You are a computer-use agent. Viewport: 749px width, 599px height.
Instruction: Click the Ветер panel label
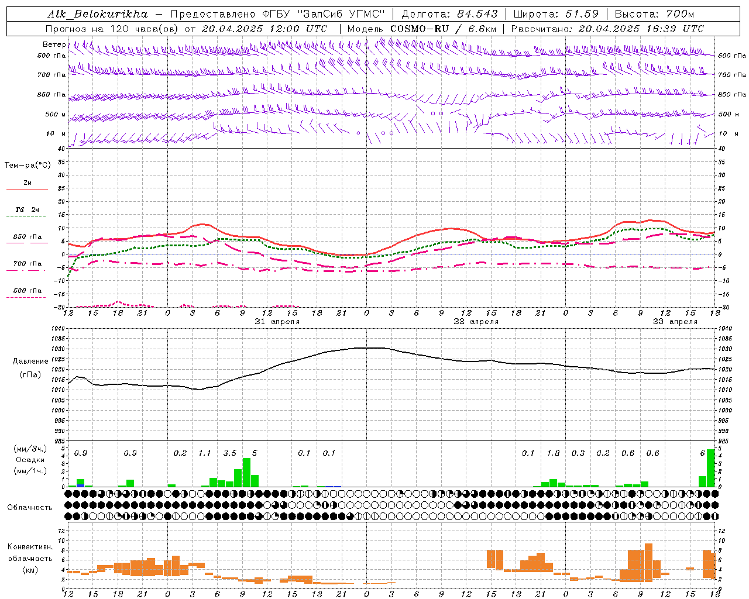pyautogui.click(x=54, y=44)
